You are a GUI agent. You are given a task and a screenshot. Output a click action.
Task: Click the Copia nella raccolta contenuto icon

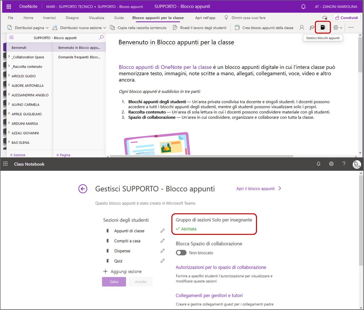click(x=112, y=28)
